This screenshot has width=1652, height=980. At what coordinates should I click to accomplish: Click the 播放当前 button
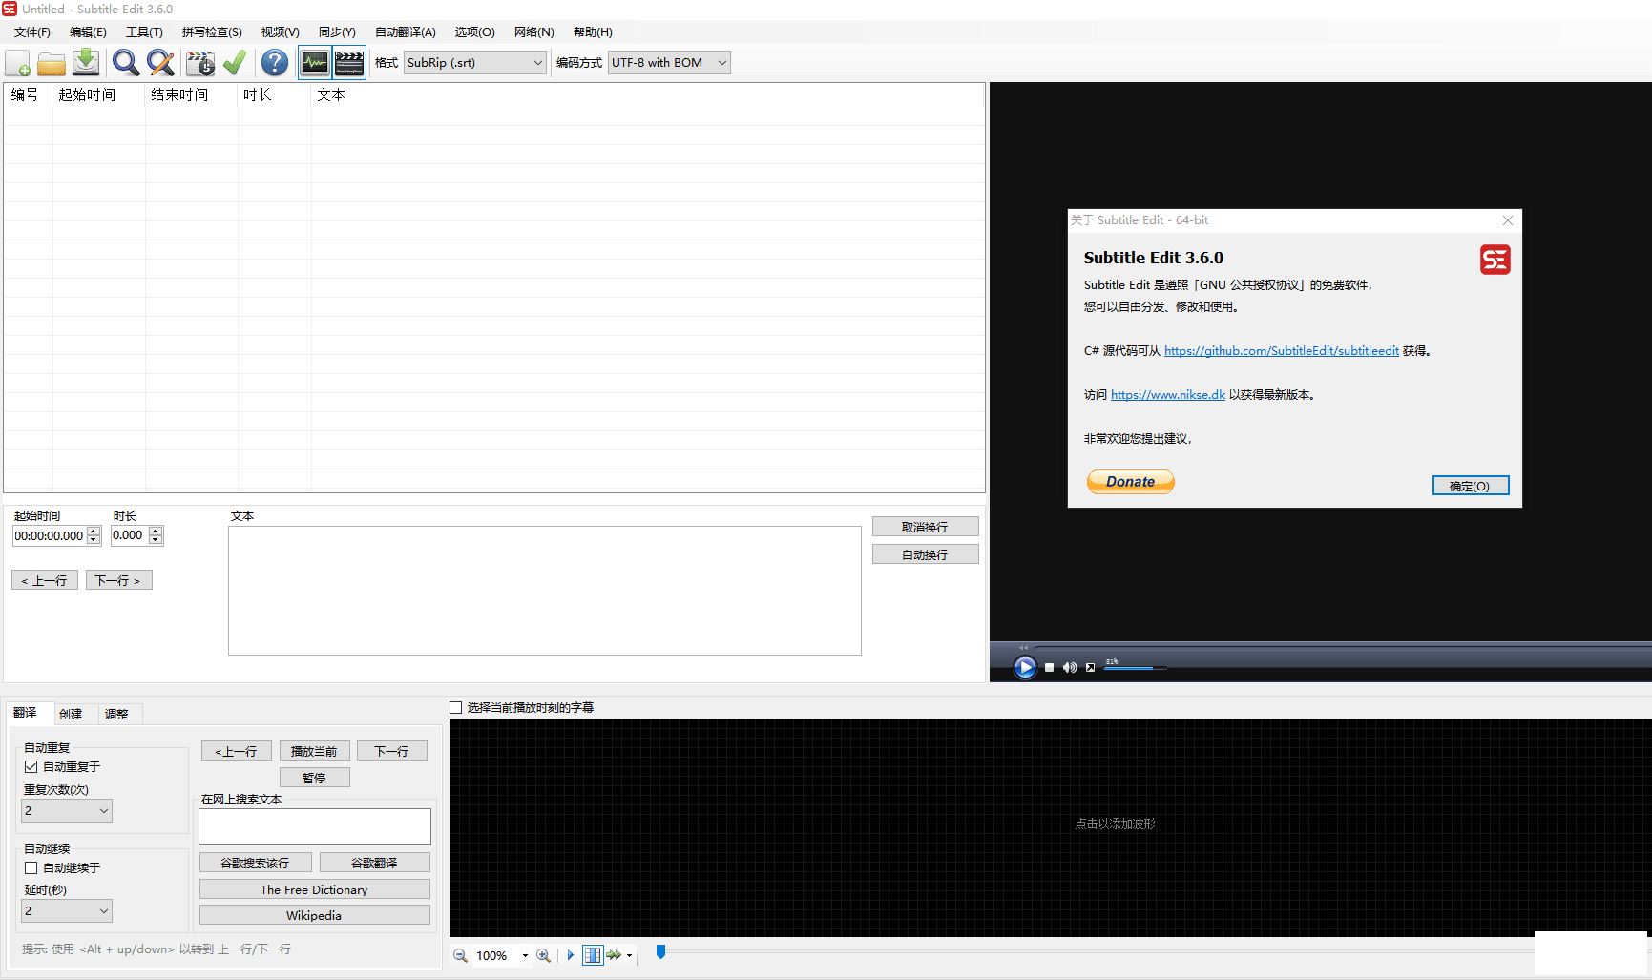coord(314,751)
